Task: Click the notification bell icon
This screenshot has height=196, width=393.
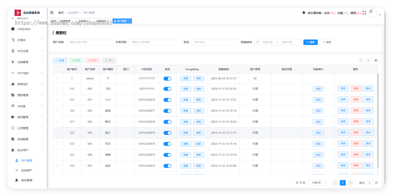Action: 304,13
